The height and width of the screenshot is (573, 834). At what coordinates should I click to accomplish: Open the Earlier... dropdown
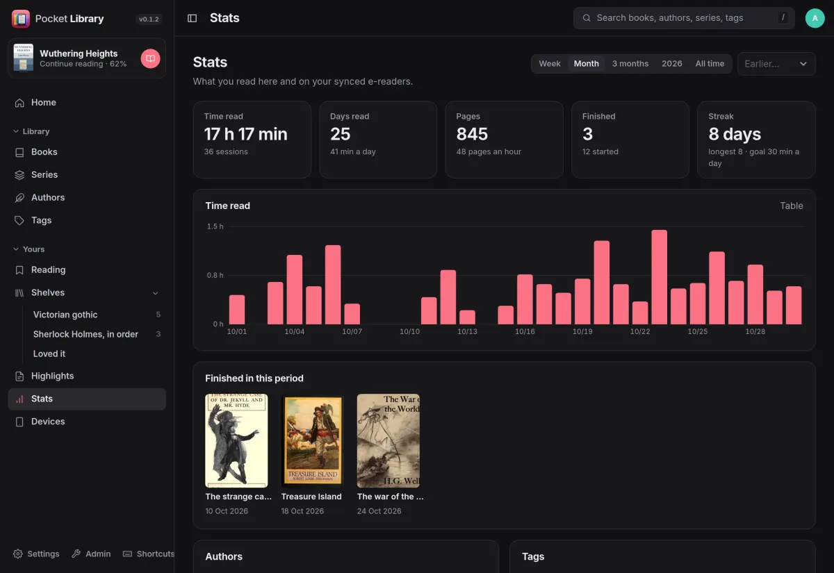[x=776, y=63]
